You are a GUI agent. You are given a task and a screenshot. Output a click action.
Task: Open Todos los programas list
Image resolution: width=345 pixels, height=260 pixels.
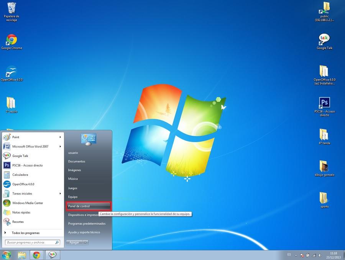pyautogui.click(x=25, y=233)
